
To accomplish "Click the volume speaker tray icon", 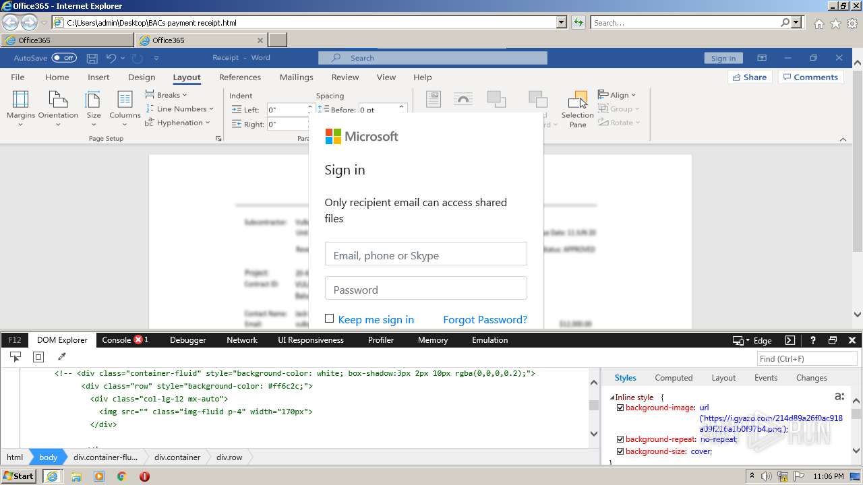I will coord(767,476).
